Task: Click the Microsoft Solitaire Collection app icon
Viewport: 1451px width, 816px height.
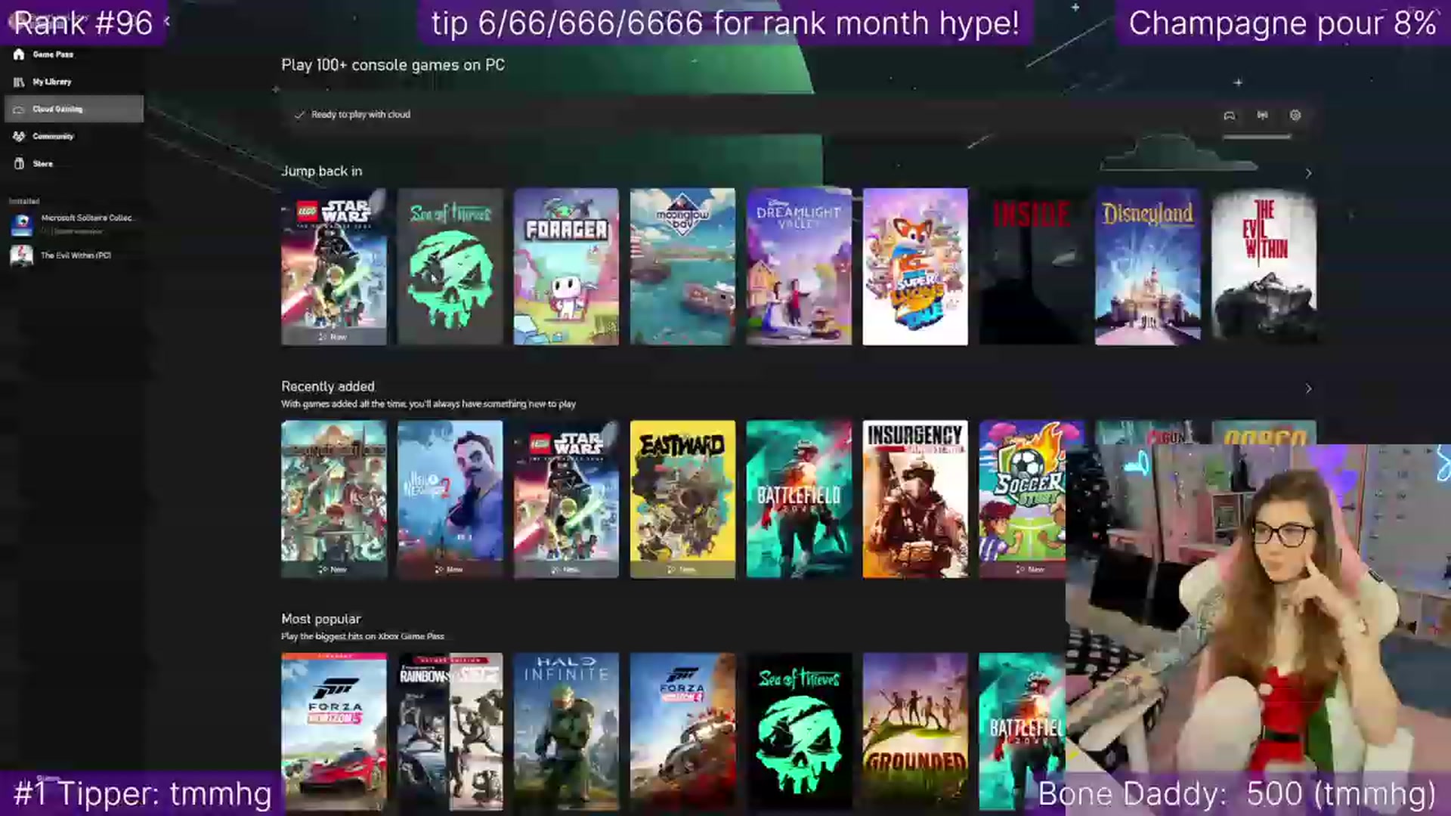Action: (x=22, y=224)
